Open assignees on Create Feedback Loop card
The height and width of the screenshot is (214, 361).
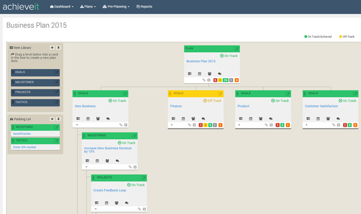(x=116, y=203)
